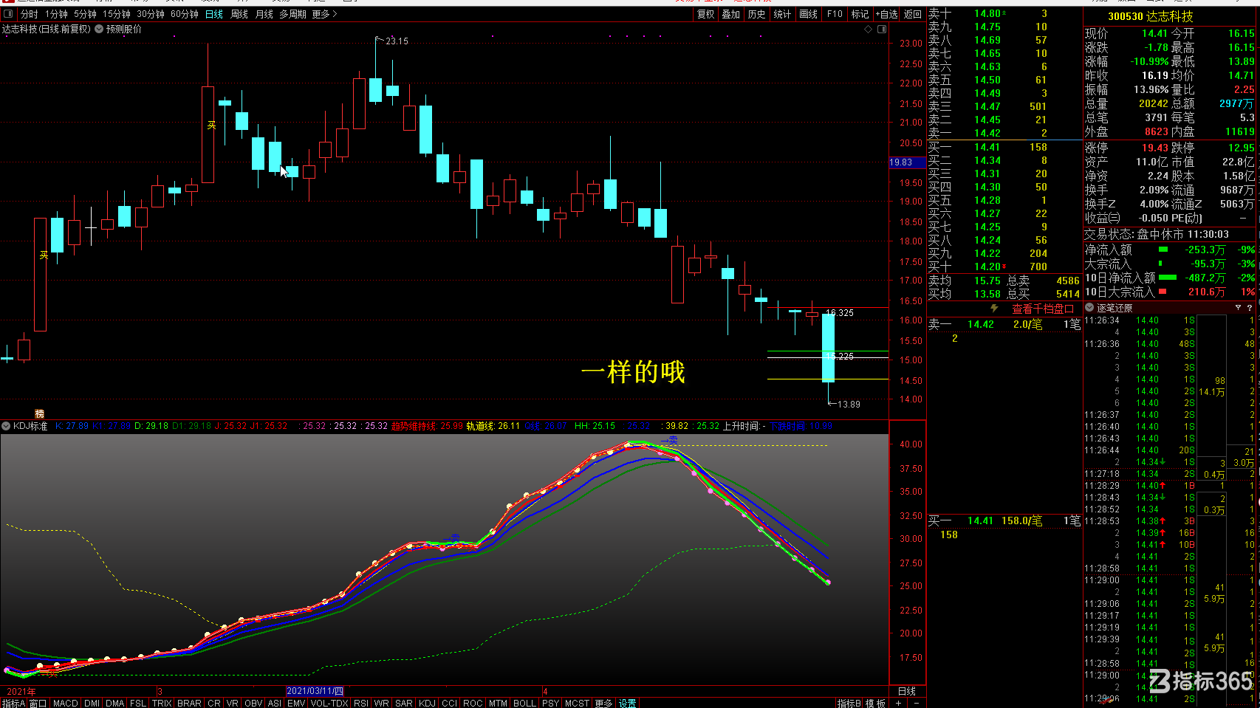
Task: Select the TRIX indicator
Action: tap(162, 703)
